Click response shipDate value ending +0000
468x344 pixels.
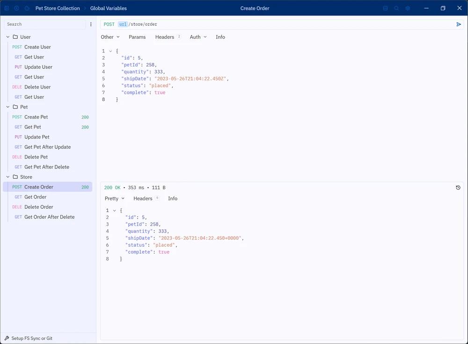click(200, 238)
